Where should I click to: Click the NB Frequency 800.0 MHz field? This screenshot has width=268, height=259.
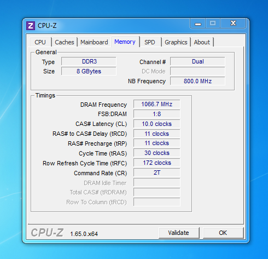point(197,81)
